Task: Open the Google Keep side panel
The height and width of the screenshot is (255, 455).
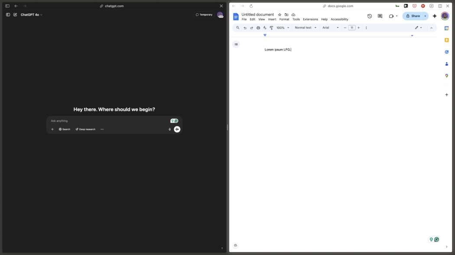Action: click(446, 39)
